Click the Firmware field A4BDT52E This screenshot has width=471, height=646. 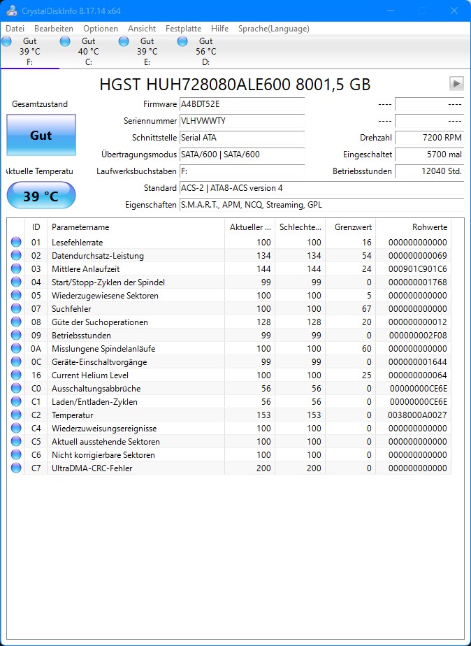click(x=242, y=104)
